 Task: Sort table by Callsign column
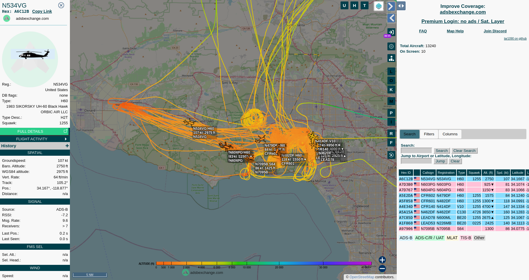click(428, 173)
